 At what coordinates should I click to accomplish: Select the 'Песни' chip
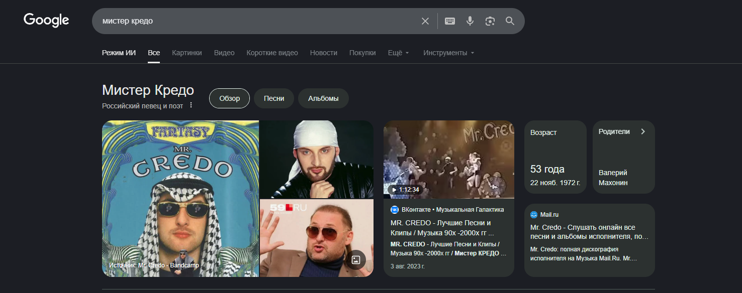coord(274,98)
